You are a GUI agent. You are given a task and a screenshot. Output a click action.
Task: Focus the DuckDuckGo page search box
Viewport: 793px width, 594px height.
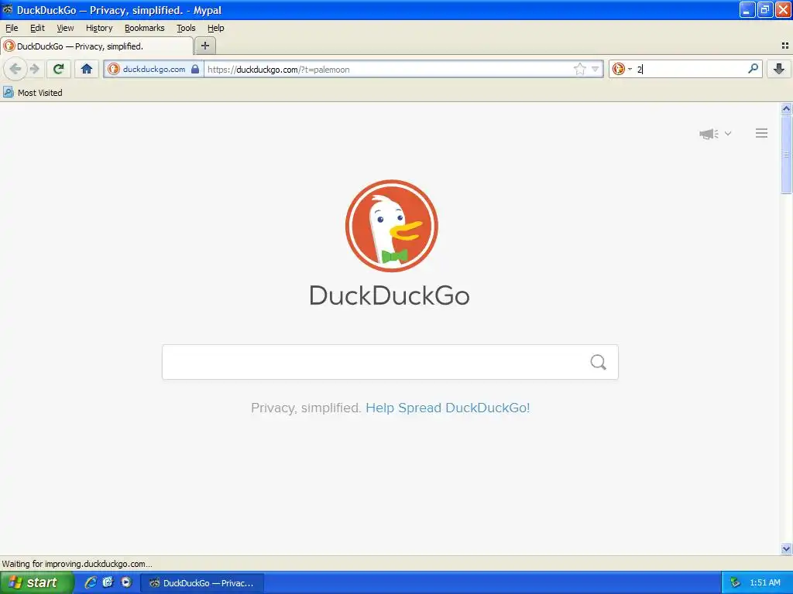(x=376, y=362)
